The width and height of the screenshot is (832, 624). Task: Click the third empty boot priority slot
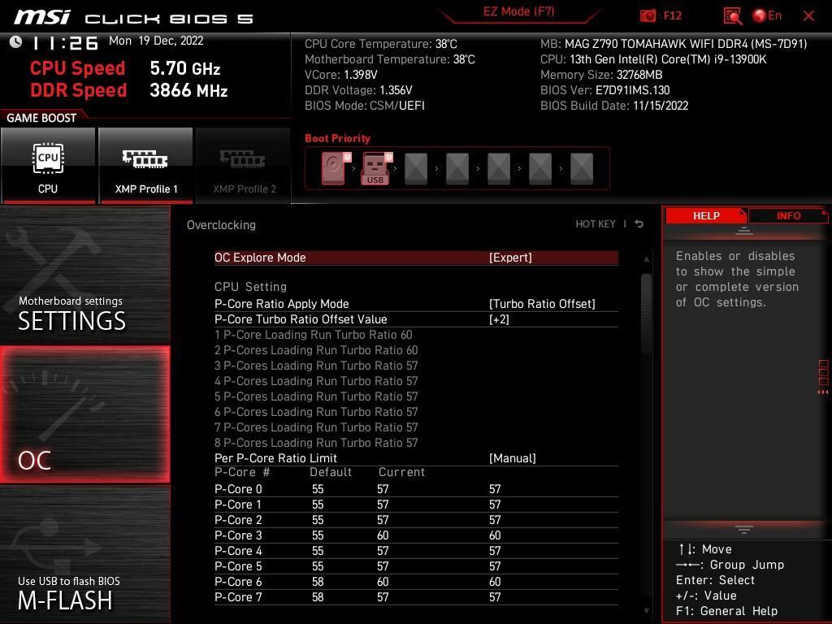[499, 169]
